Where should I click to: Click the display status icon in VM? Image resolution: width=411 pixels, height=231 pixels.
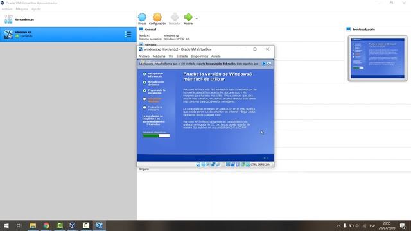coord(228,164)
